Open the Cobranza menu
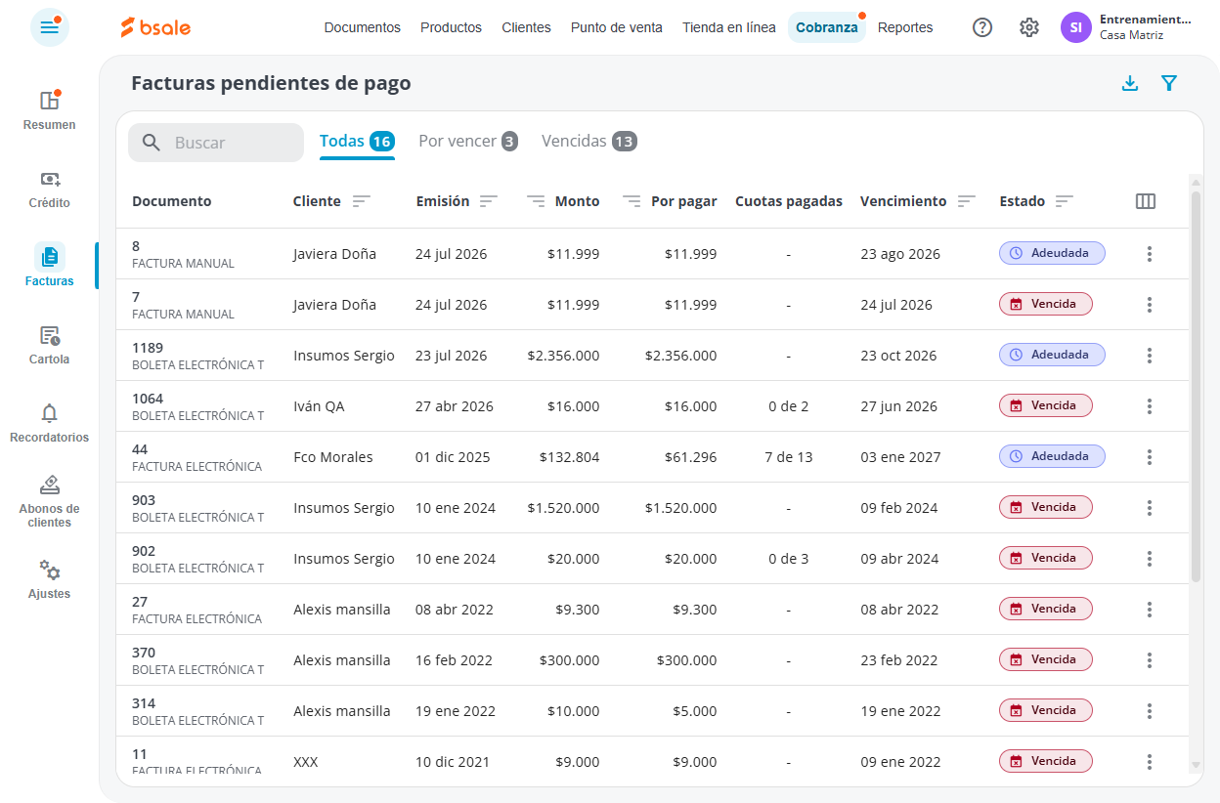The height and width of the screenshot is (803, 1220). point(827,27)
